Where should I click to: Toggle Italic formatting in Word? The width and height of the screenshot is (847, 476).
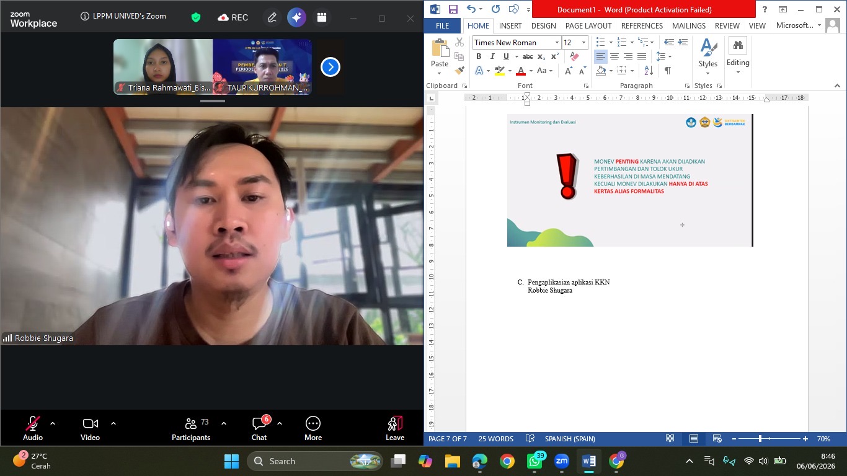(492, 56)
